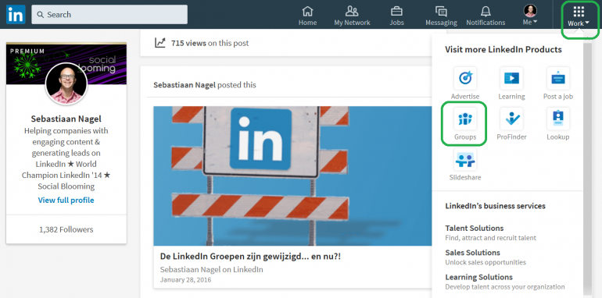Click 'Develop talent across your organization' text

[x=505, y=286]
